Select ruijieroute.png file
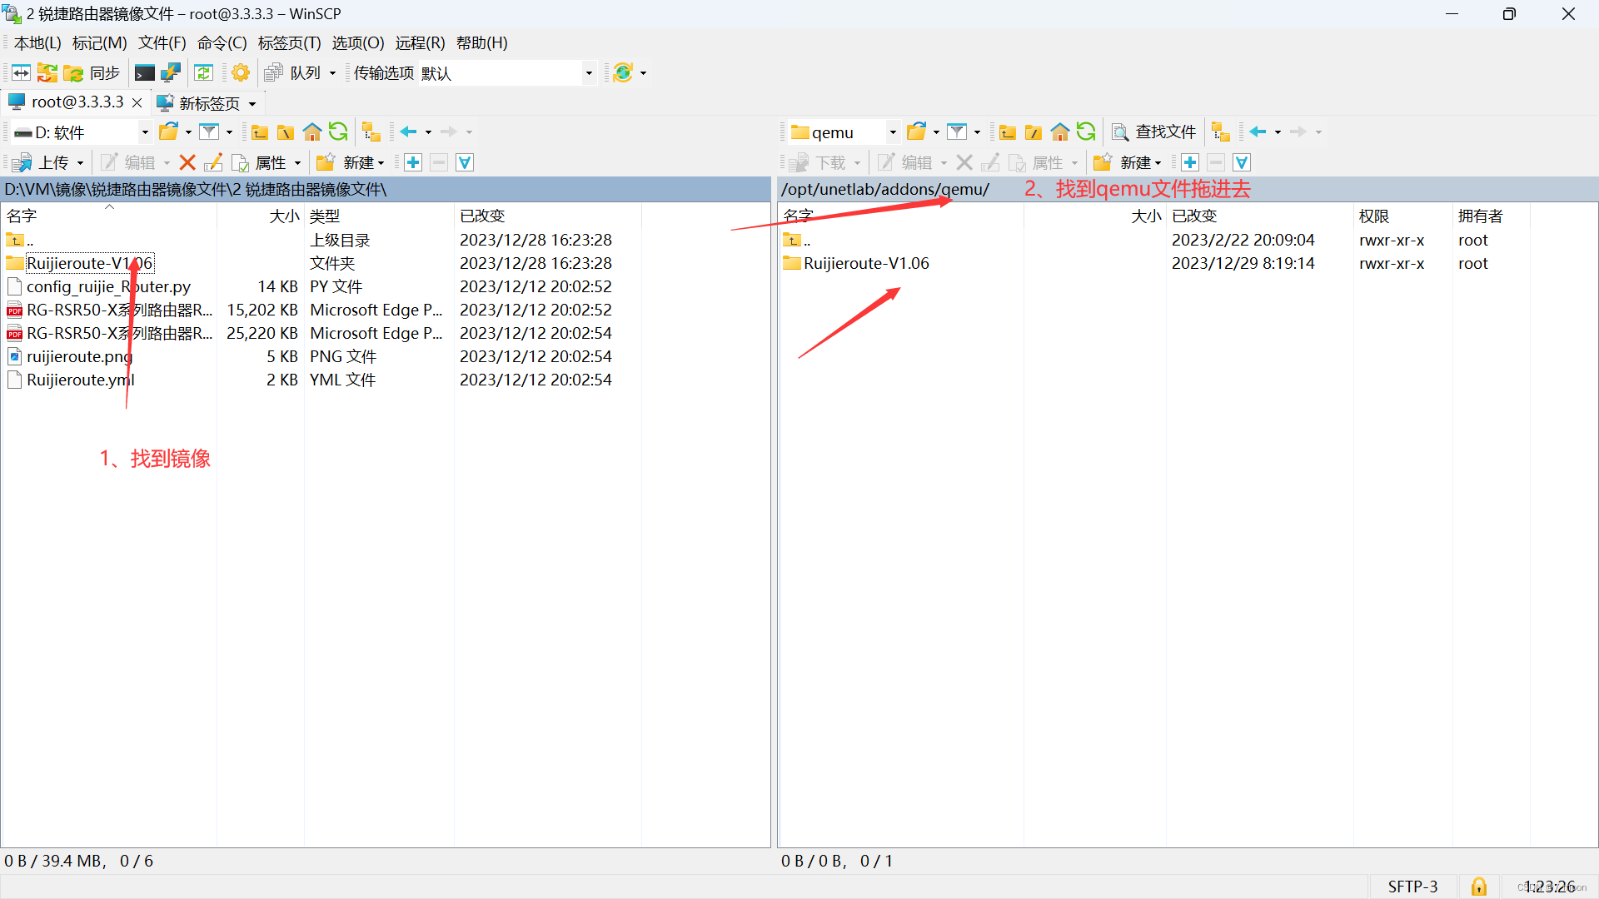Viewport: 1599px width, 899px height. point(79,356)
